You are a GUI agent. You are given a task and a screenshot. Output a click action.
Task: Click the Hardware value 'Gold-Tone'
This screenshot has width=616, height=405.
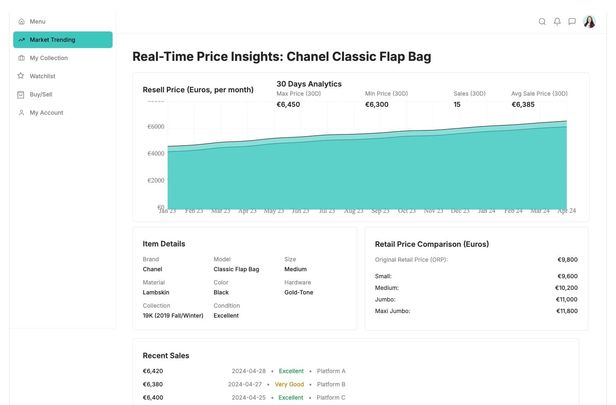pos(299,292)
